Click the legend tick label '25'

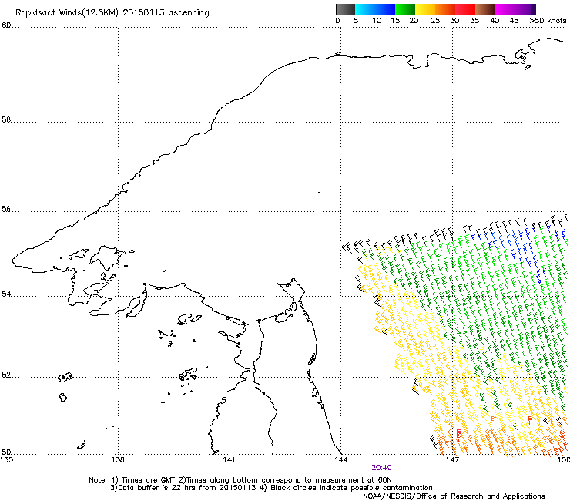coord(435,21)
